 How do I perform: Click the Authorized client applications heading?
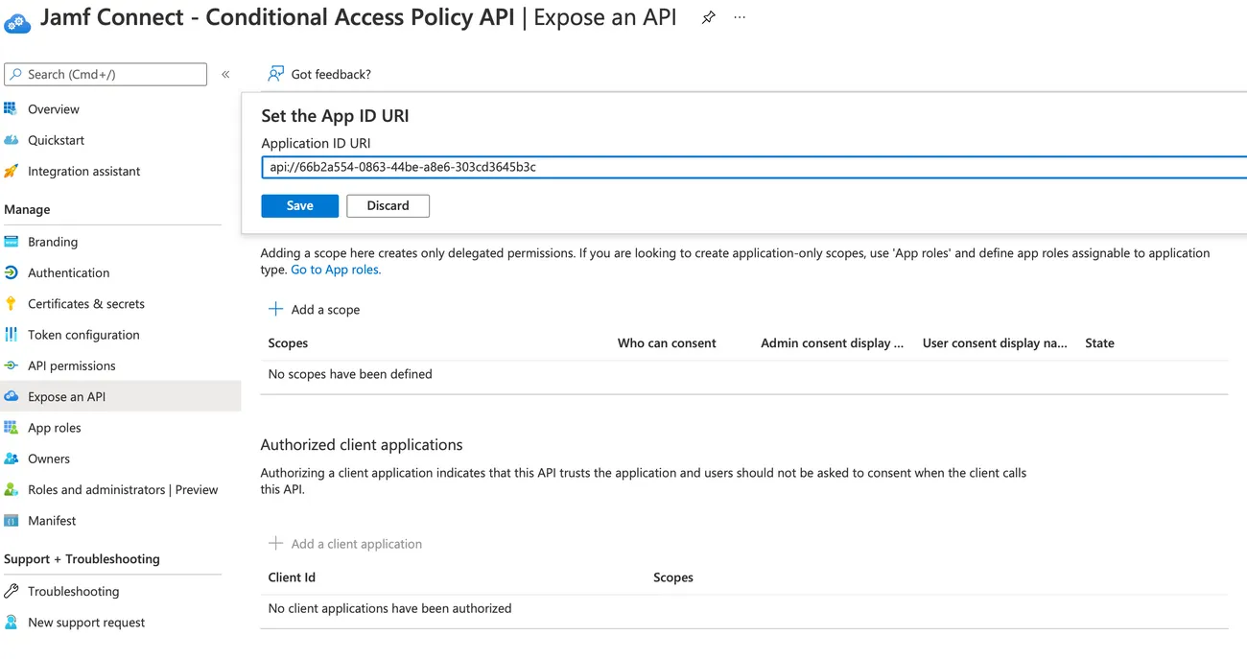[362, 444]
